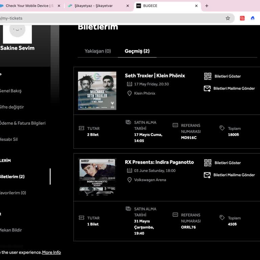This screenshot has height=260, width=260.
Task: Select the Geçmiş (2) tab
Action: pos(137,51)
